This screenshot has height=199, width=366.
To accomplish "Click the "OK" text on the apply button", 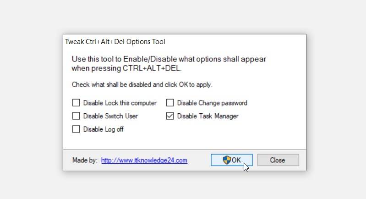I will (236, 160).
